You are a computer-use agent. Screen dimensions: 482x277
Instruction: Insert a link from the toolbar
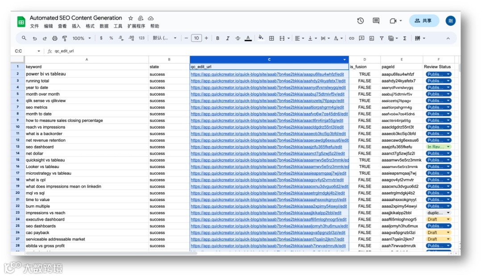(x=351, y=38)
